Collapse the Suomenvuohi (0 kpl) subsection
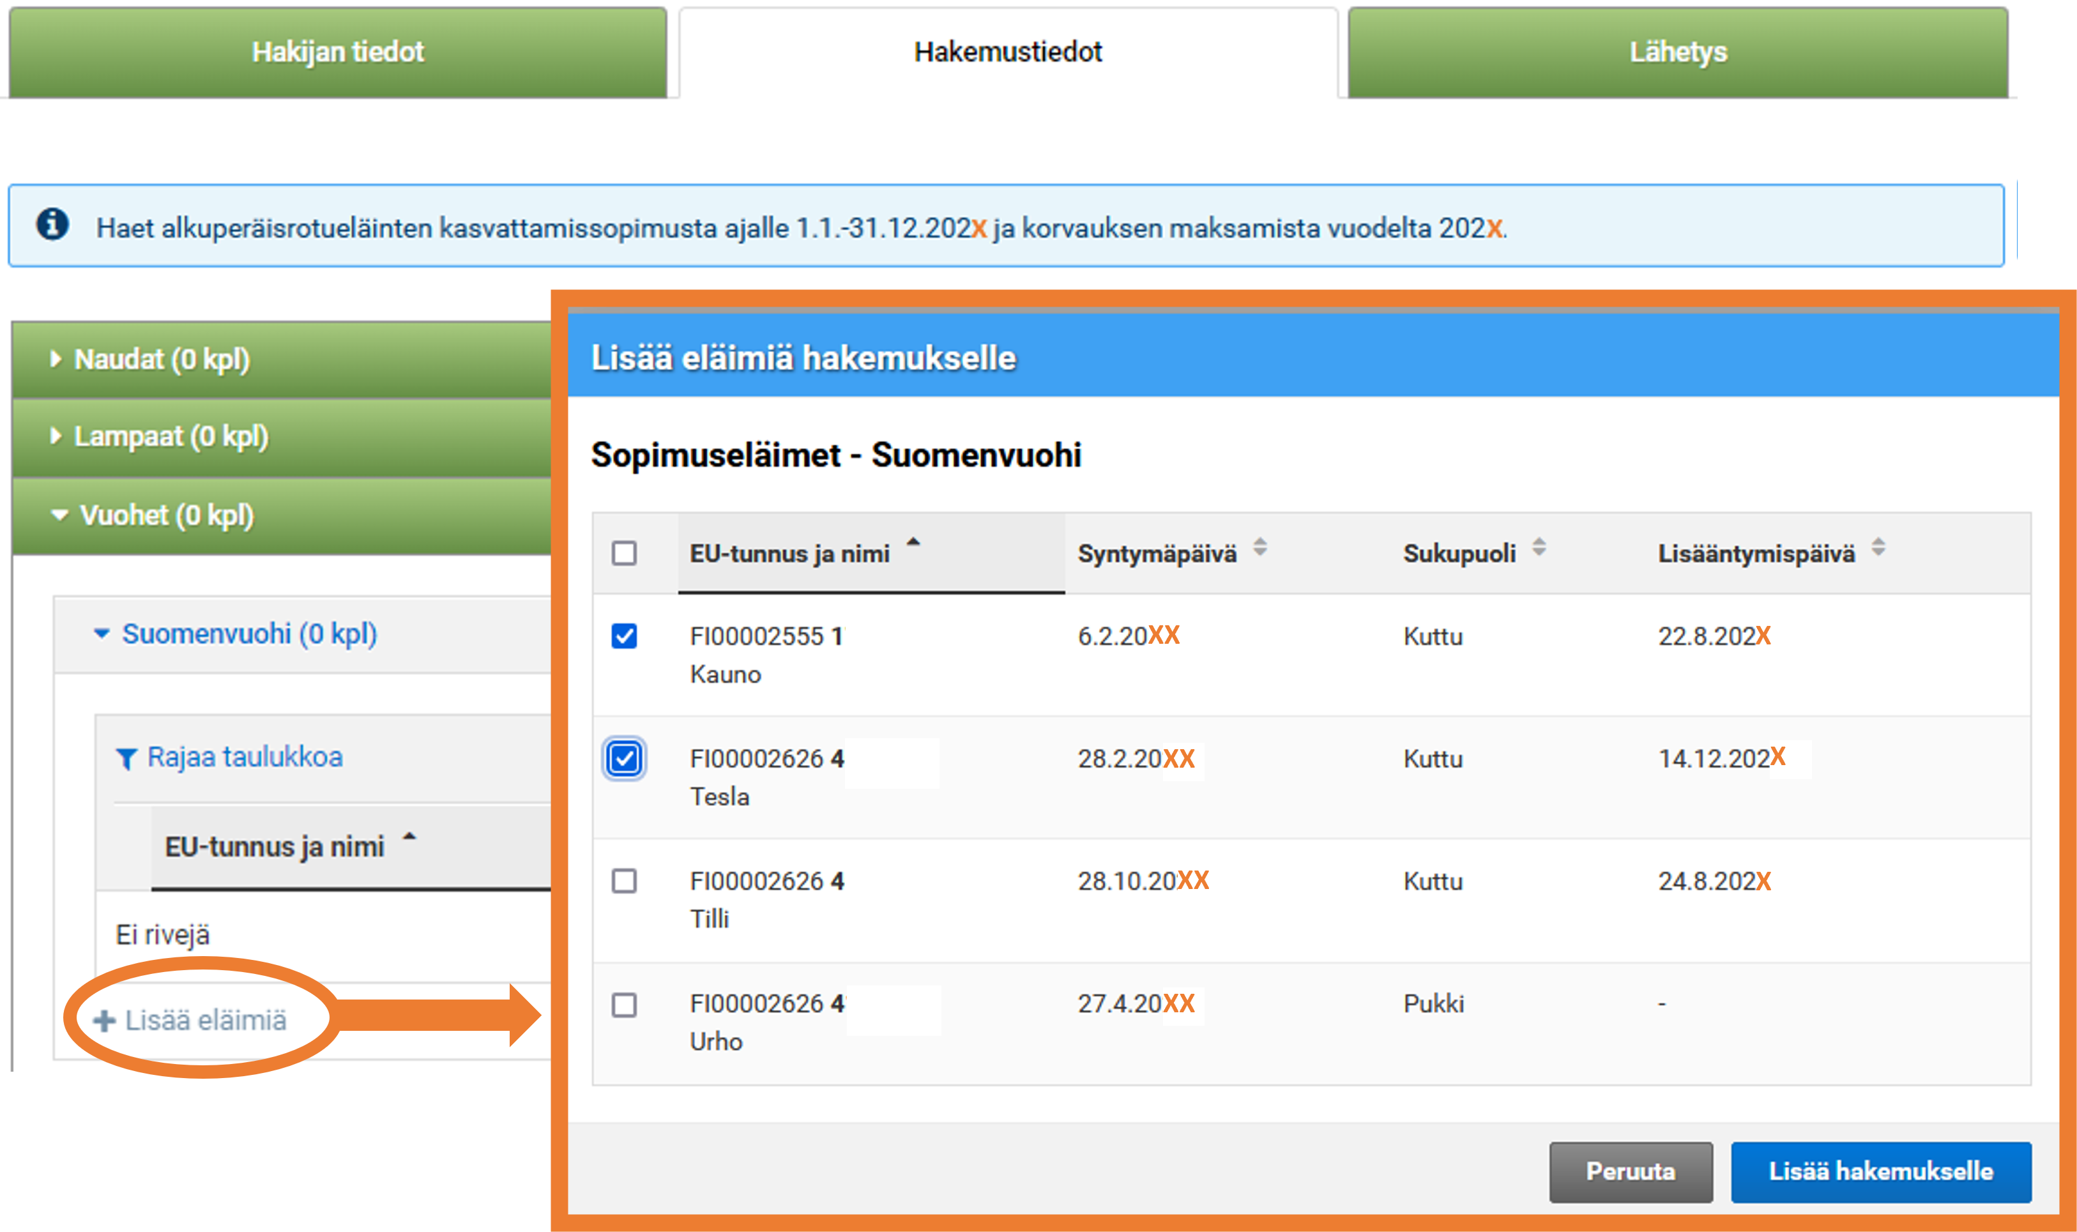This screenshot has height=1232, width=2077. pyautogui.click(x=248, y=634)
